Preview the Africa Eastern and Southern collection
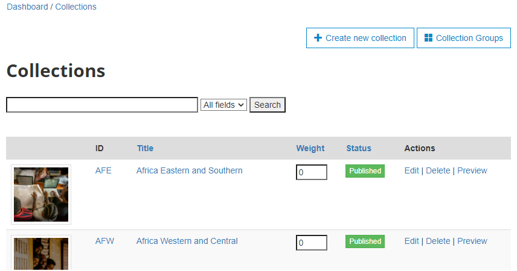Screen dimensions: 517x271 pos(472,170)
